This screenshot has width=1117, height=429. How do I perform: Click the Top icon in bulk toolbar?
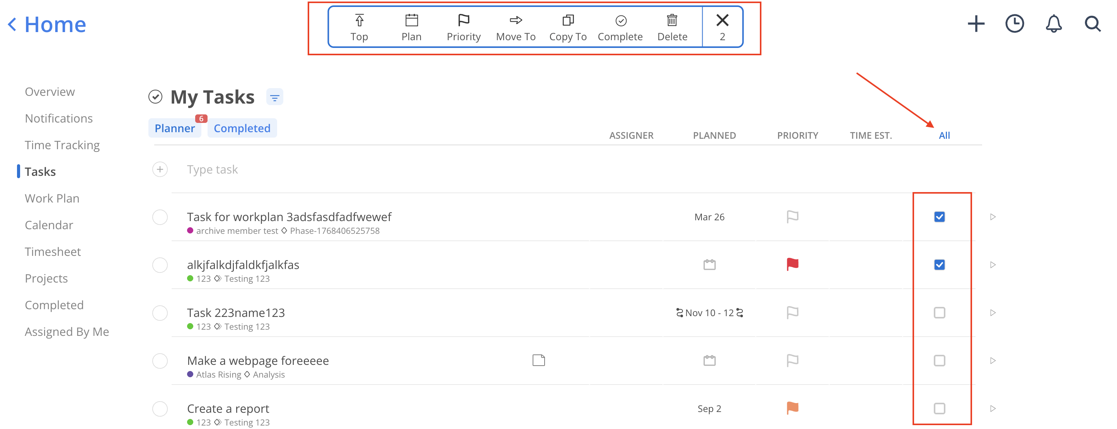(x=359, y=20)
